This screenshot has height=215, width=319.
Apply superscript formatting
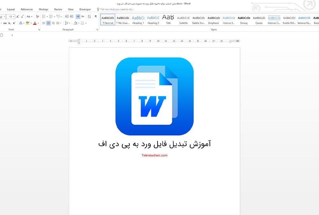pos(14,23)
